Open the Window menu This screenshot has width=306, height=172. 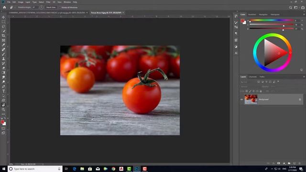point(67,2)
